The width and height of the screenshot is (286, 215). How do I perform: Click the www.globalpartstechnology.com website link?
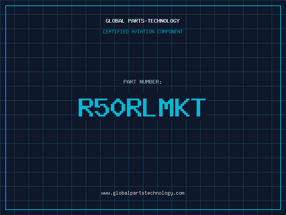(143, 193)
